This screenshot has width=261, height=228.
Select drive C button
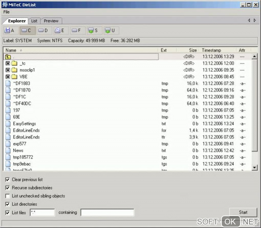point(28,30)
